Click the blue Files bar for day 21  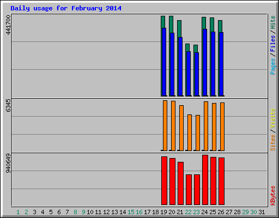[x=180, y=66]
